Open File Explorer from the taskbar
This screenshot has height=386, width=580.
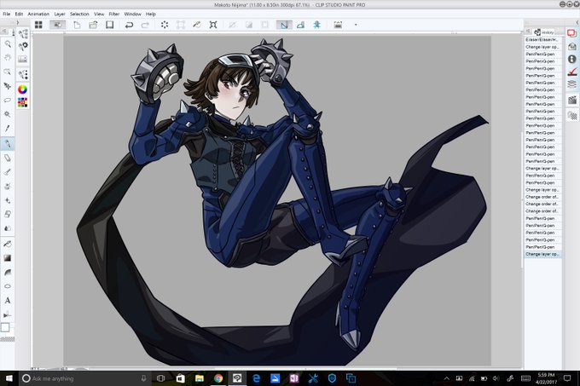pos(199,378)
